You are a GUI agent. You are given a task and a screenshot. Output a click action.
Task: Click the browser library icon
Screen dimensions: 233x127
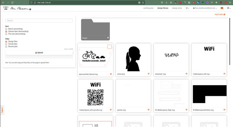[x=171, y=3]
